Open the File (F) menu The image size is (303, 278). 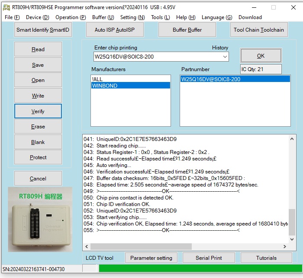12,17
